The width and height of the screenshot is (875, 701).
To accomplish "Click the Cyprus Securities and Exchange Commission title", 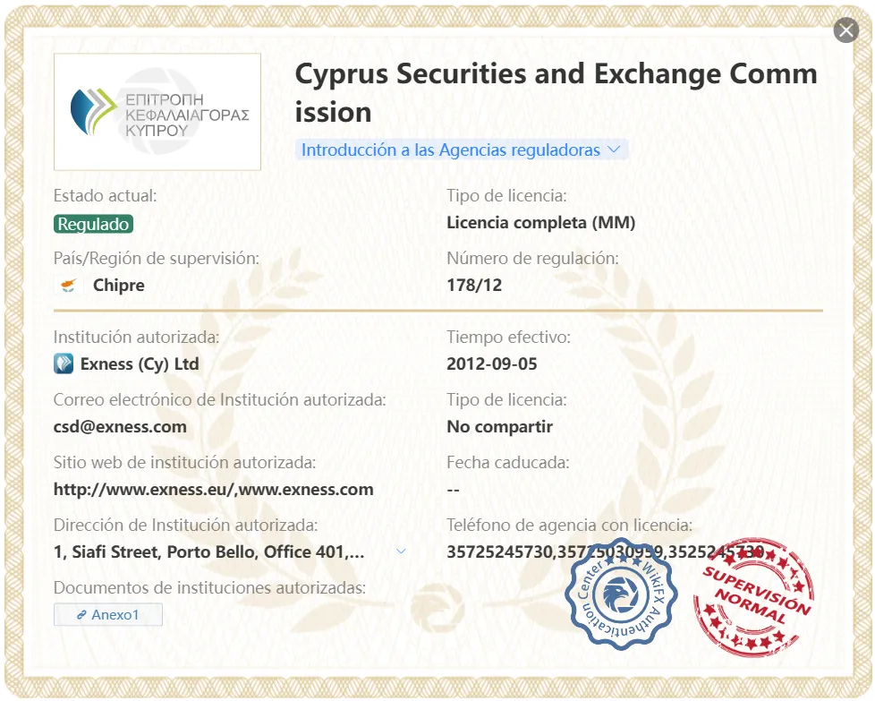I will coord(556,93).
